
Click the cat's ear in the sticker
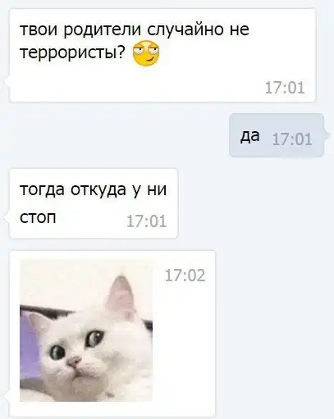[x=121, y=294]
